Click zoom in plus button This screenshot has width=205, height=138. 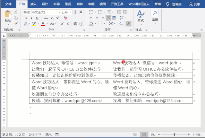click(x=189, y=134)
